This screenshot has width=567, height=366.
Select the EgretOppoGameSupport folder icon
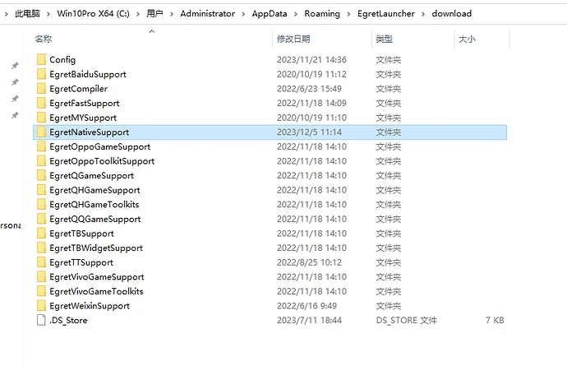(41, 146)
